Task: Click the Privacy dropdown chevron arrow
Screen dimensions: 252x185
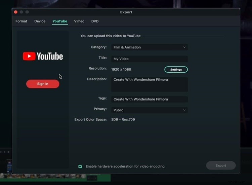Action: [184, 110]
